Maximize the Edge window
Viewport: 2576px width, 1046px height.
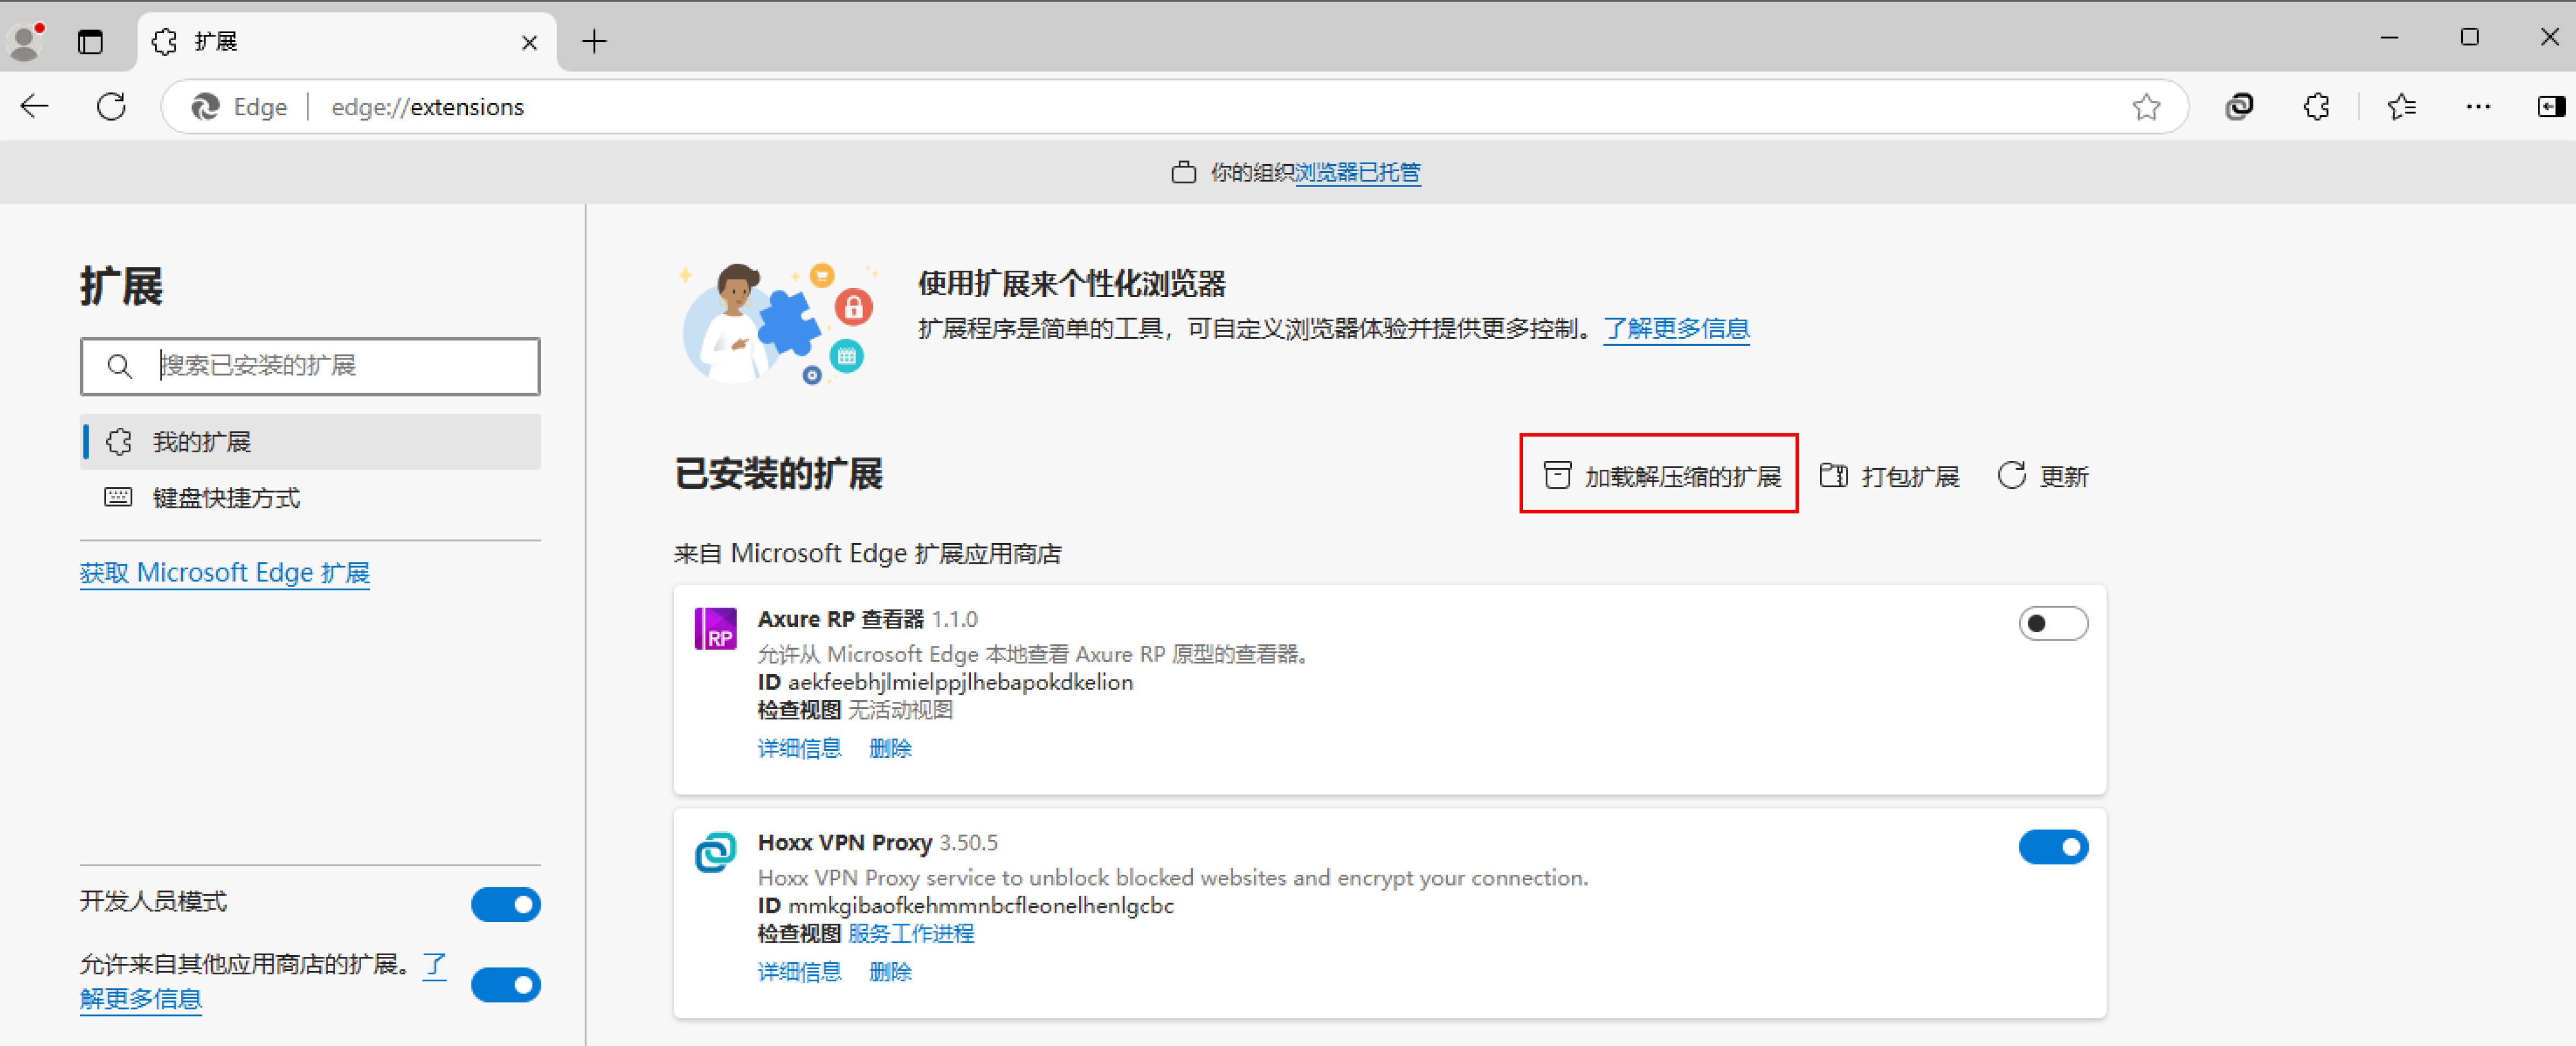(x=2469, y=38)
